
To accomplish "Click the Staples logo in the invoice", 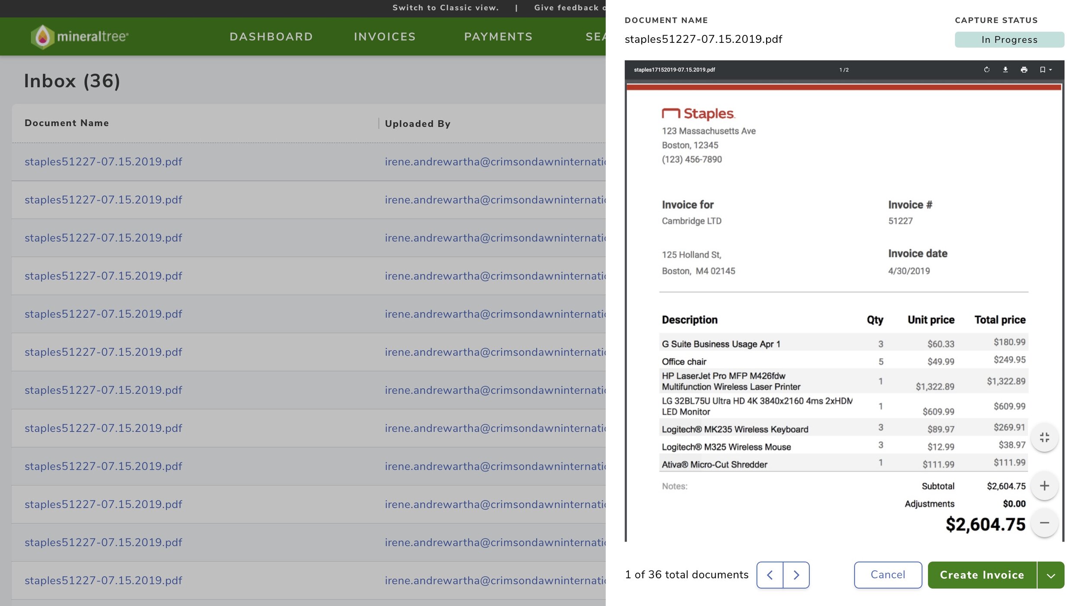I will 698,113.
